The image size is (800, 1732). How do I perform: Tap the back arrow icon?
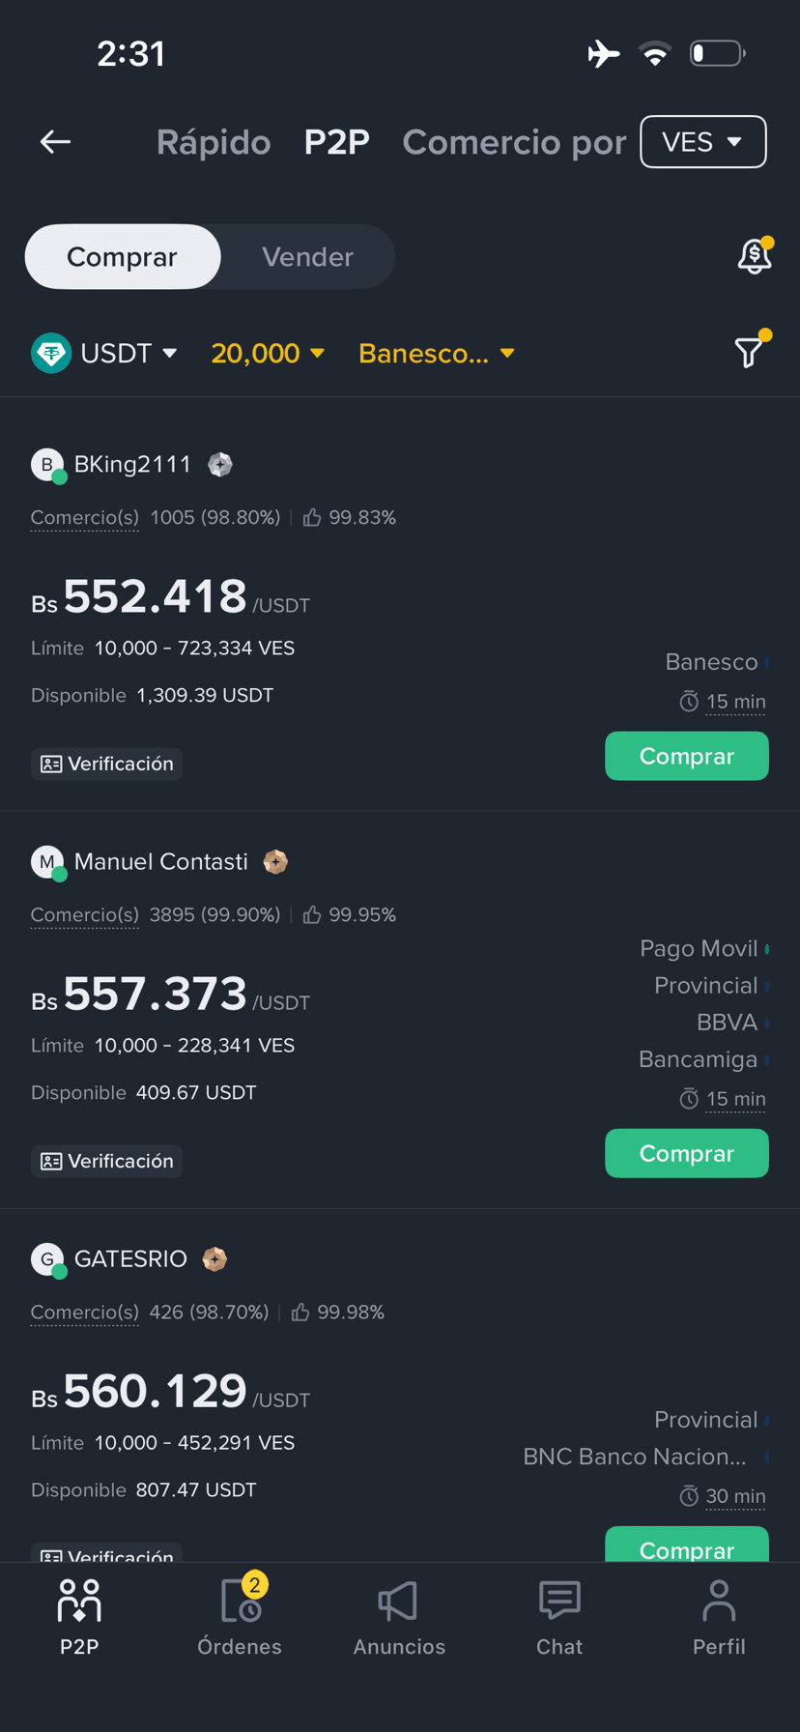(x=55, y=142)
